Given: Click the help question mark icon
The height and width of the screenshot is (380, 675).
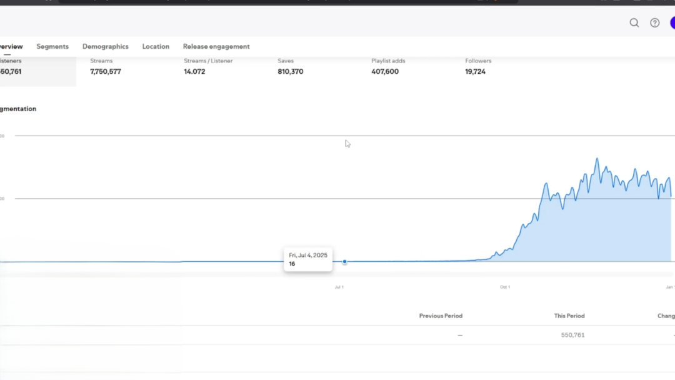Looking at the screenshot, I should (654, 23).
